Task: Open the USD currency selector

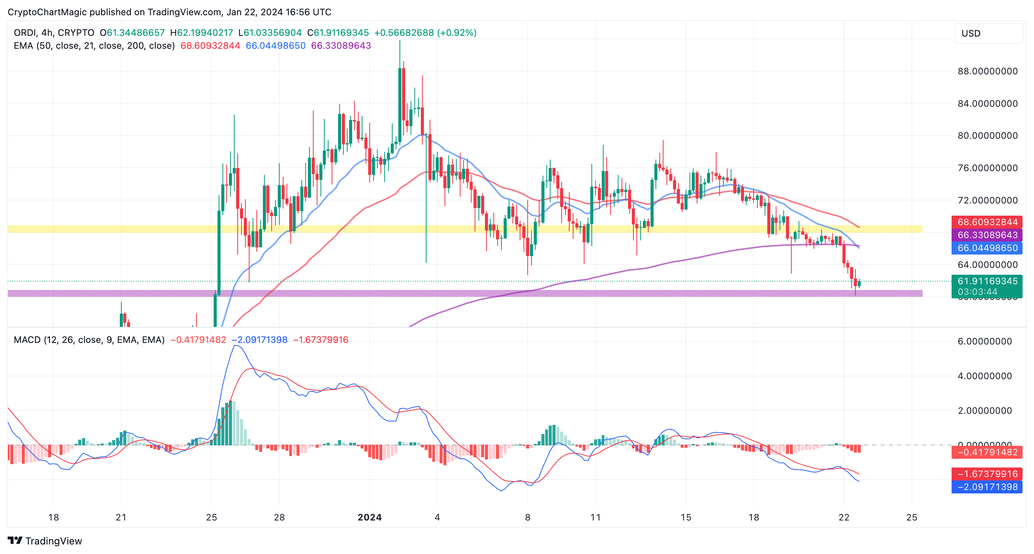Action: (988, 33)
